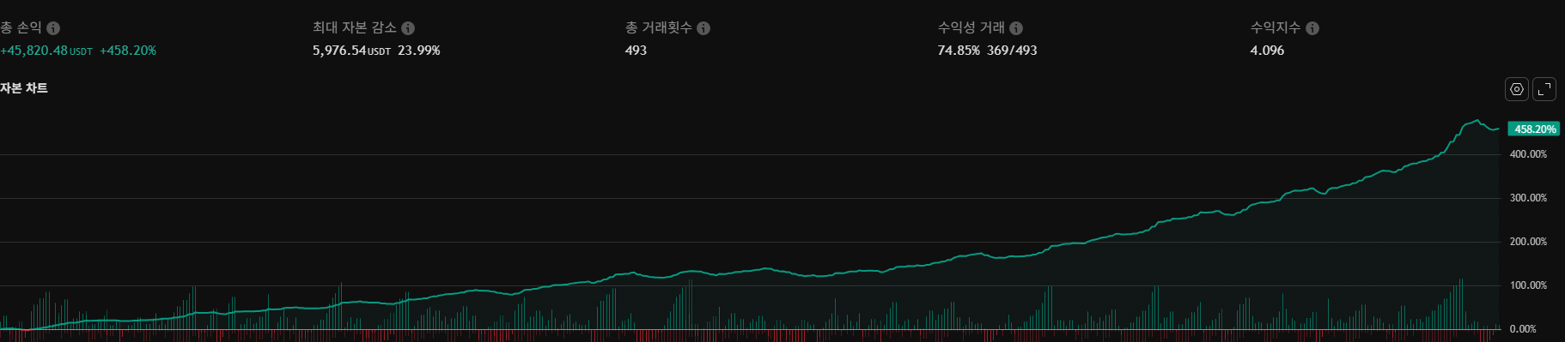Click the info icon next to 수익성 거래
1565x342 pixels.
click(1016, 28)
